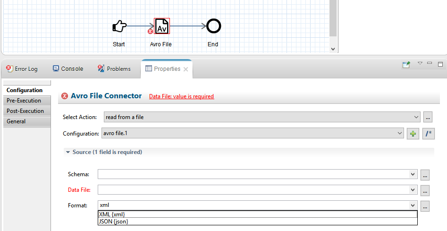Choose JSON {json} from Format list
447x231 pixels.
[x=258, y=221]
